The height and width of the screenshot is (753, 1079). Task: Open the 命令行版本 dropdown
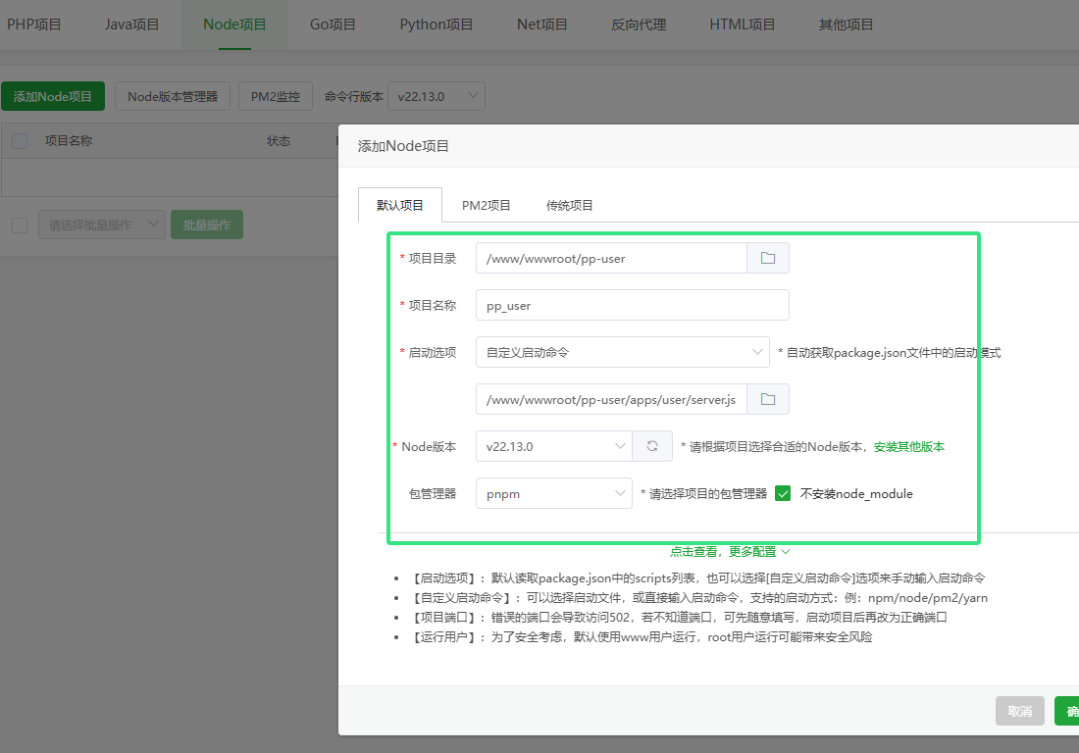437,96
